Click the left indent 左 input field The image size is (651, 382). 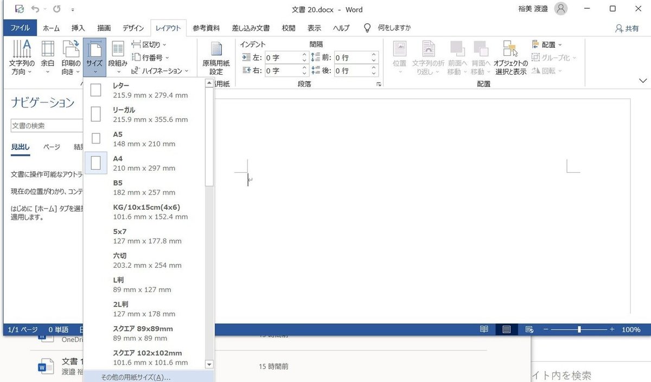282,57
